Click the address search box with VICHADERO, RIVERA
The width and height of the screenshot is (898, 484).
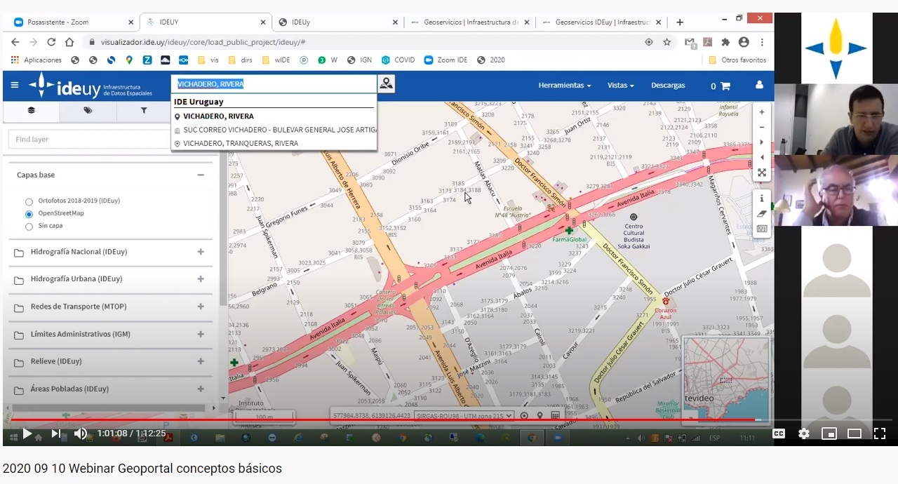tap(274, 84)
